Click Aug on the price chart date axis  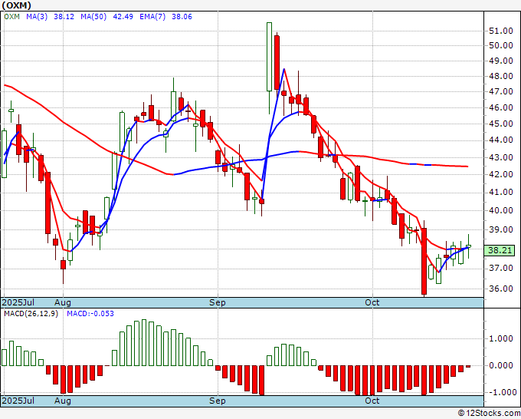tap(63, 302)
